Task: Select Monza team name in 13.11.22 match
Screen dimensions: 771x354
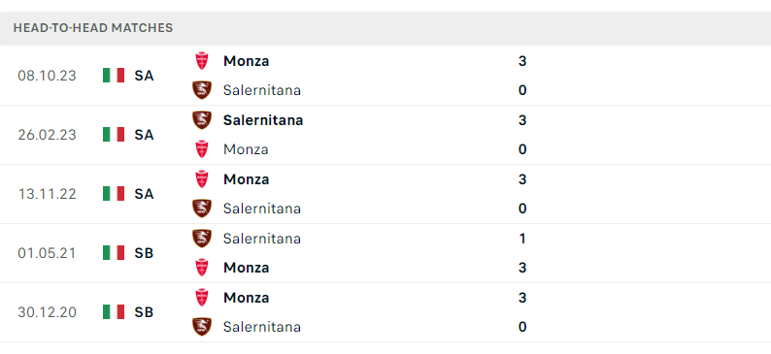Action: pos(246,179)
